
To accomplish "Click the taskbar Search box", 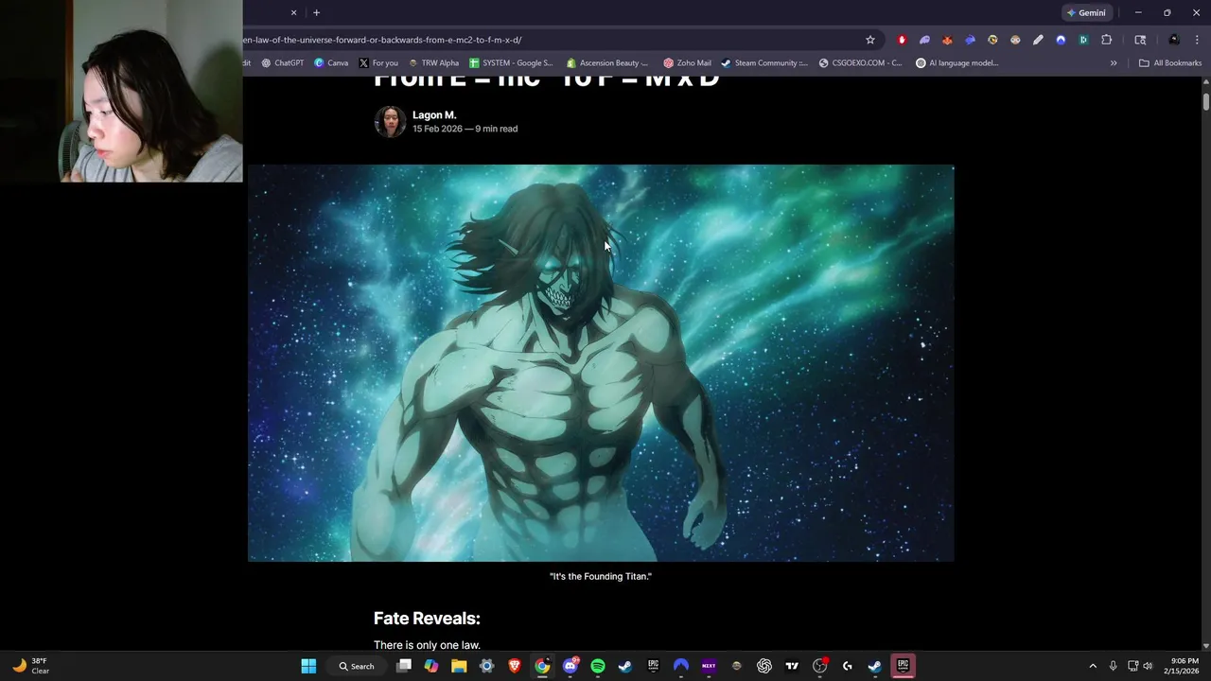I will pos(357,666).
